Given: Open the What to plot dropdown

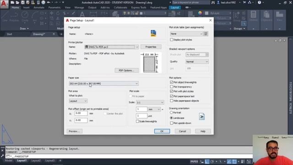Looking at the screenshot, I should pos(78,101).
